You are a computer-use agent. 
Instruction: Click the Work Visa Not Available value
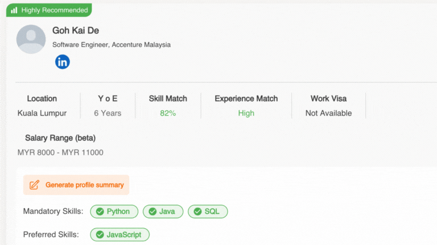point(328,113)
